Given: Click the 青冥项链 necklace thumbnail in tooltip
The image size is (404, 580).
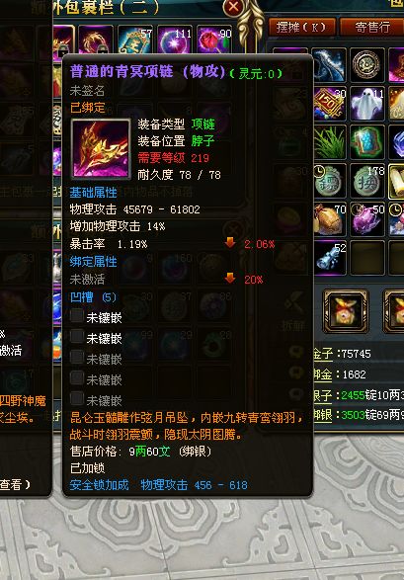Looking at the screenshot, I should [x=101, y=148].
